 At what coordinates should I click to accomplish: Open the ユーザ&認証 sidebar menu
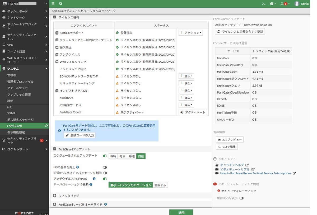24,51
